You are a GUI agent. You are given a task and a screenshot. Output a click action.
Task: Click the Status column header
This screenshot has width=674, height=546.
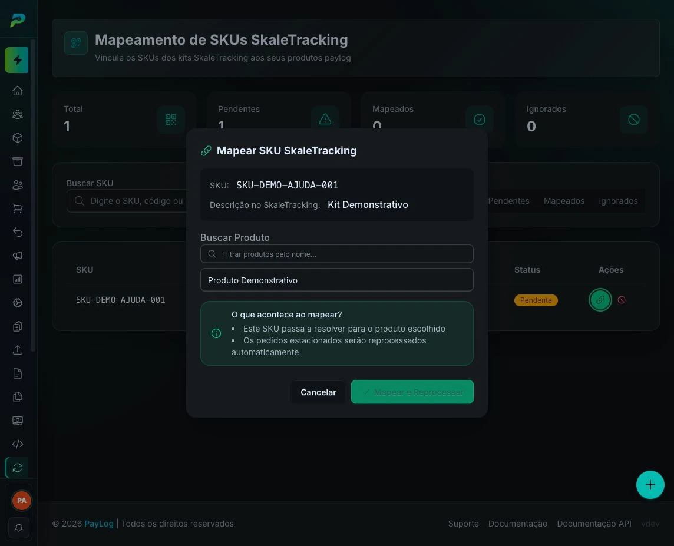coord(527,270)
